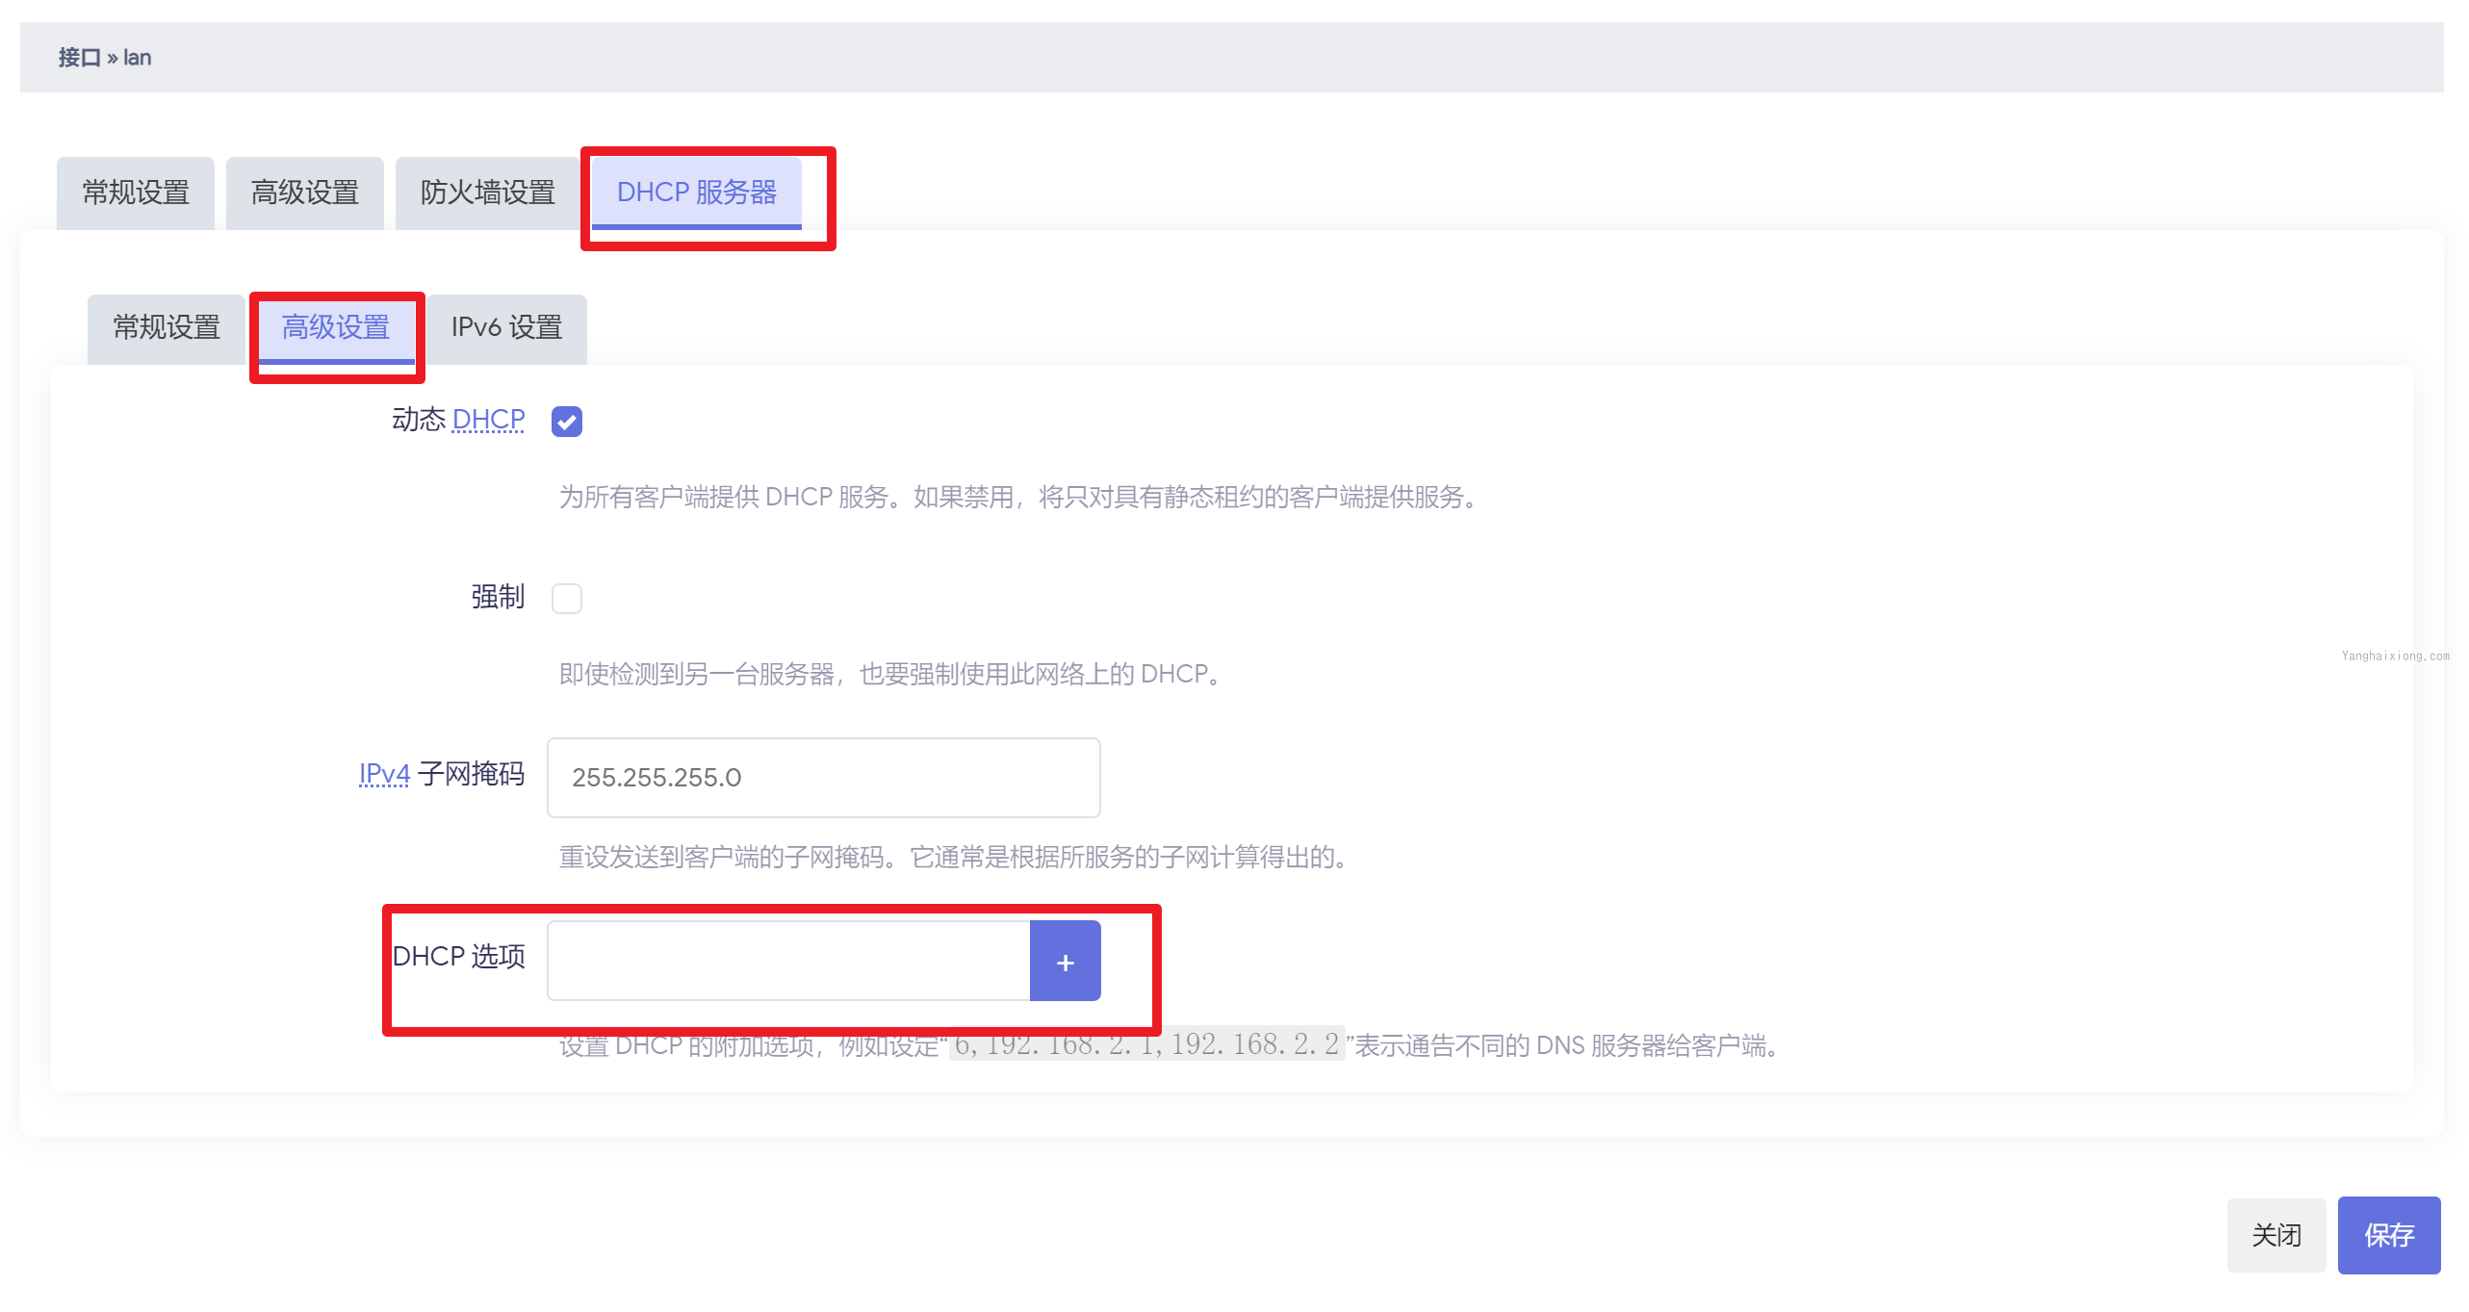
Task: Click the 接口 » lan breadcrumb header
Action: pyautogui.click(x=105, y=58)
